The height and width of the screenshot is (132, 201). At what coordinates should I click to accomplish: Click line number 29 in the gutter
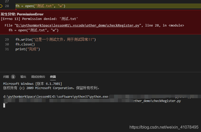(x=7, y=40)
